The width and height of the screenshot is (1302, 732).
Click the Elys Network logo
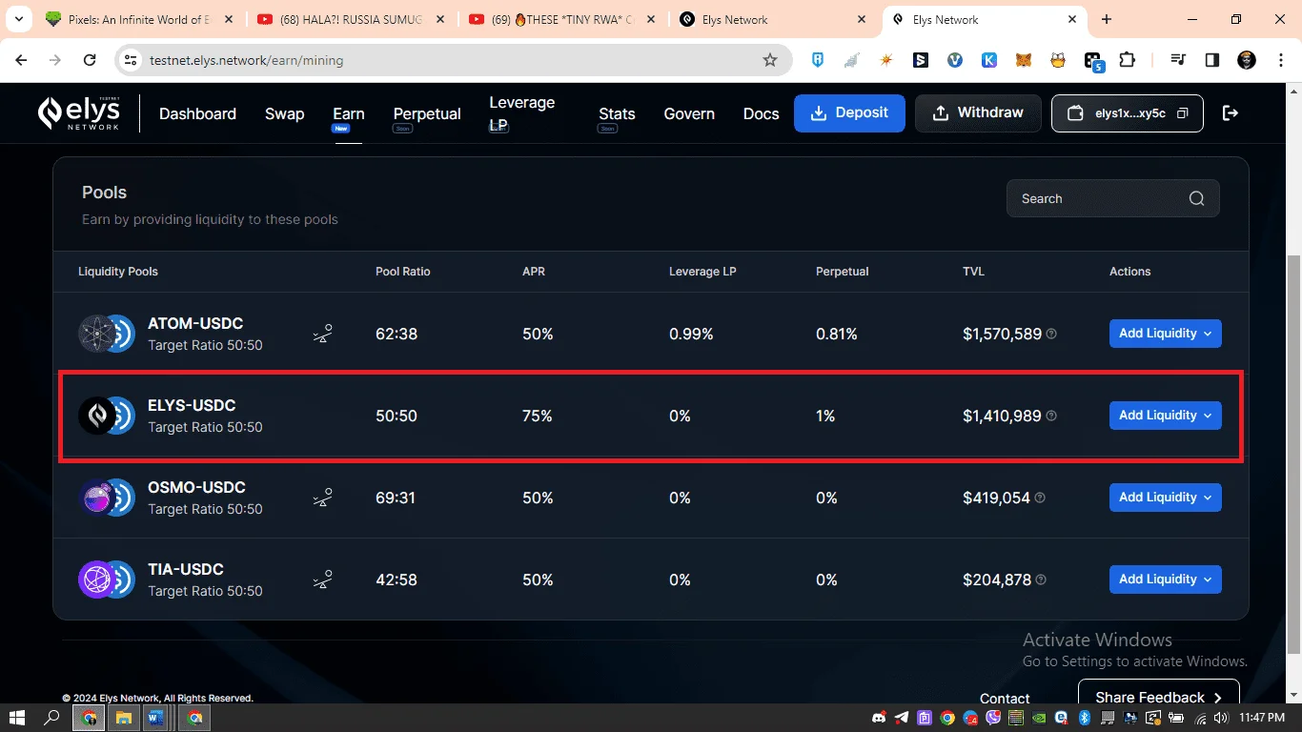(x=79, y=113)
